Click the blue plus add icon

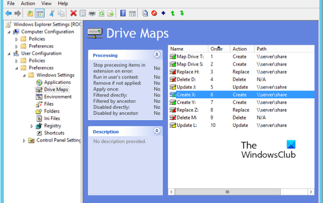[163, 13]
